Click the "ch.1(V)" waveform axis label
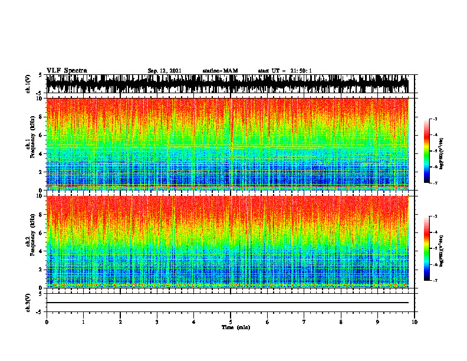This screenshot has width=467, height=361. pos(28,84)
